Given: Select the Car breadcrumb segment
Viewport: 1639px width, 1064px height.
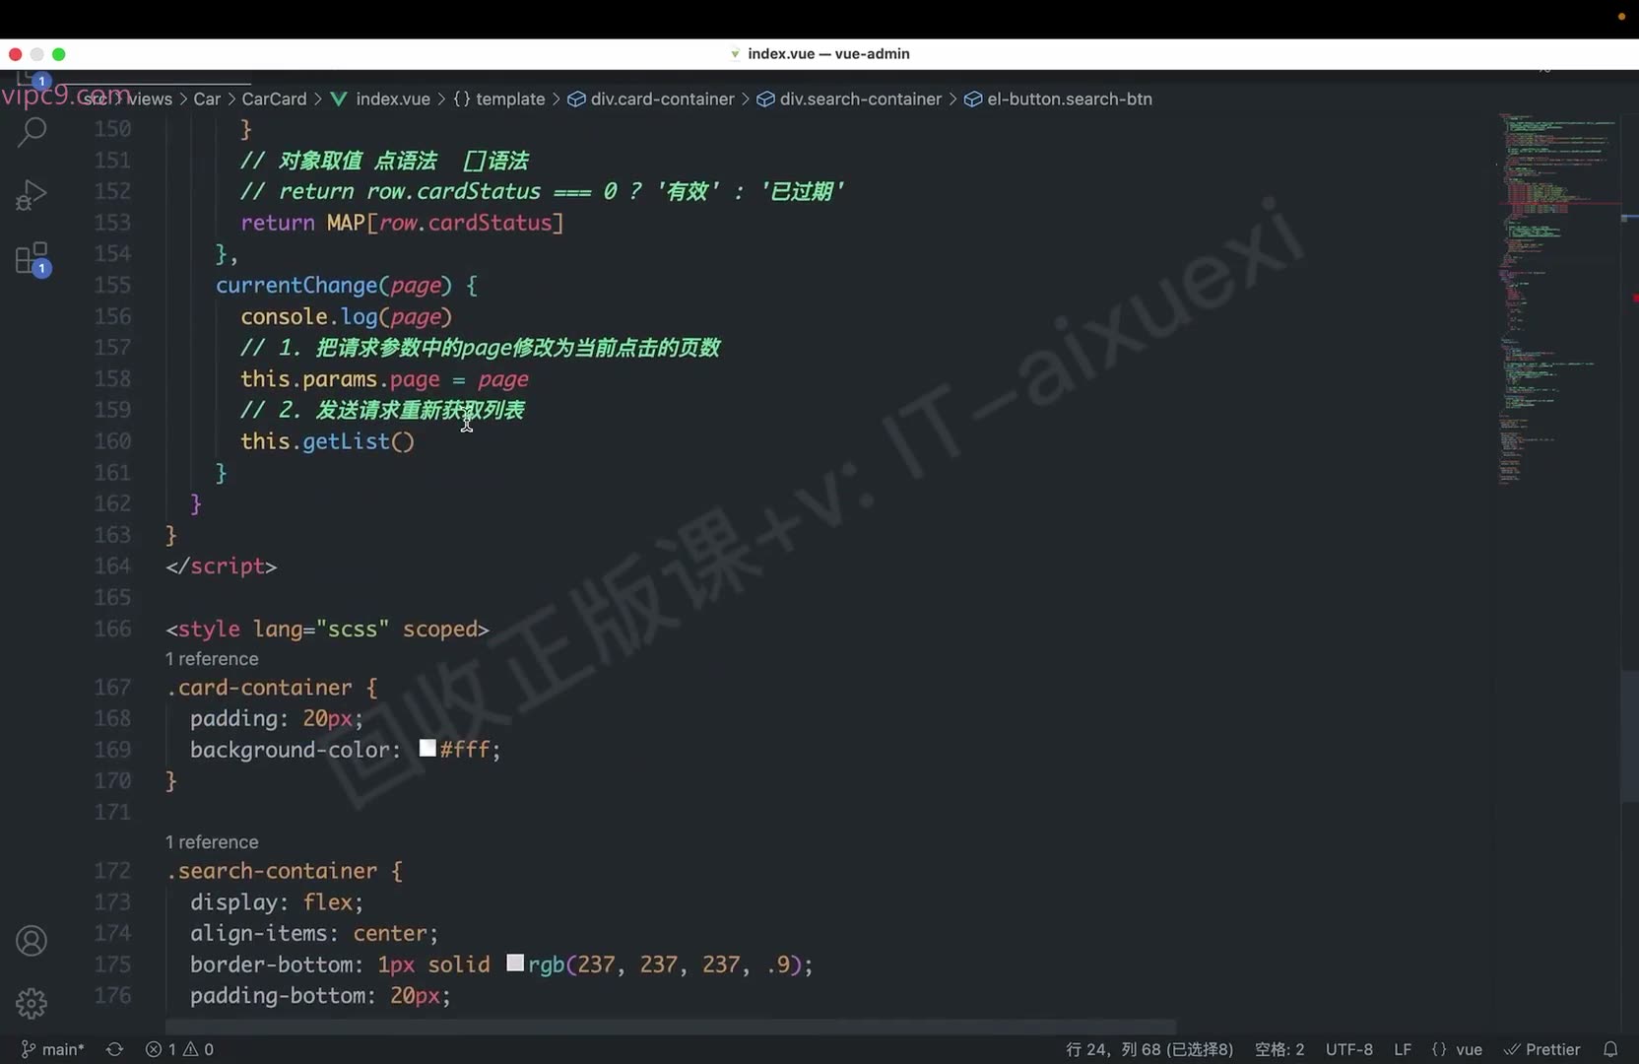Looking at the screenshot, I should click(207, 99).
